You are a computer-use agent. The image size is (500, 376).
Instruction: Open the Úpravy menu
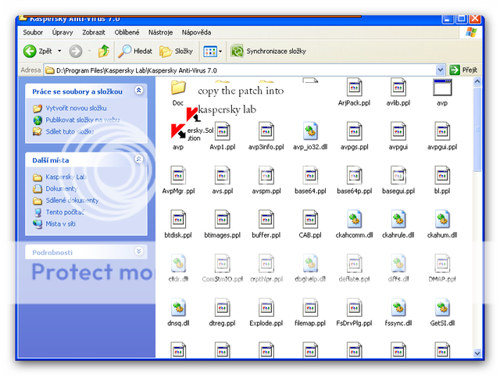pyautogui.click(x=62, y=32)
